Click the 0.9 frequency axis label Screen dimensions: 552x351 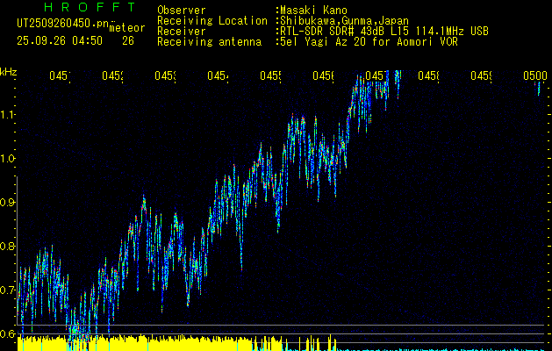coord(7,203)
